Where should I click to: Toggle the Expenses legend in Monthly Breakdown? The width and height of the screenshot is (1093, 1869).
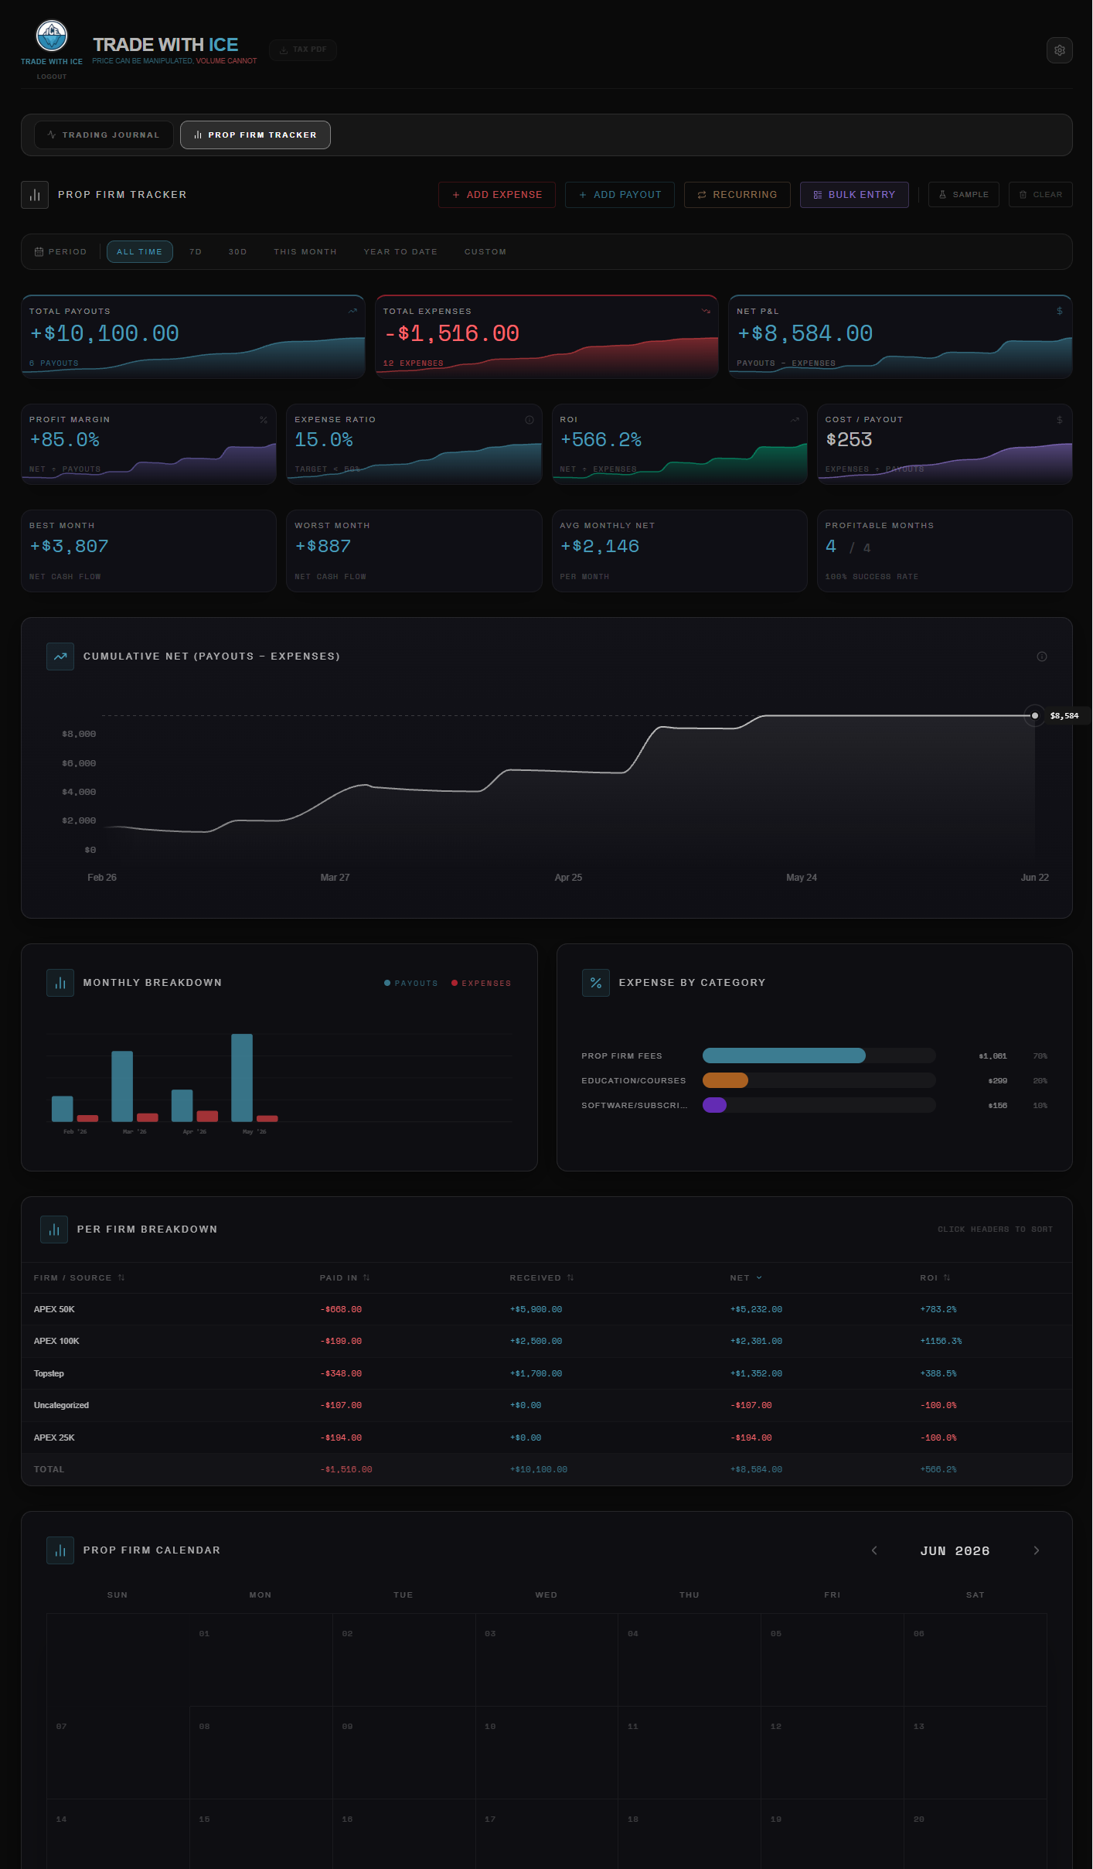tap(482, 984)
